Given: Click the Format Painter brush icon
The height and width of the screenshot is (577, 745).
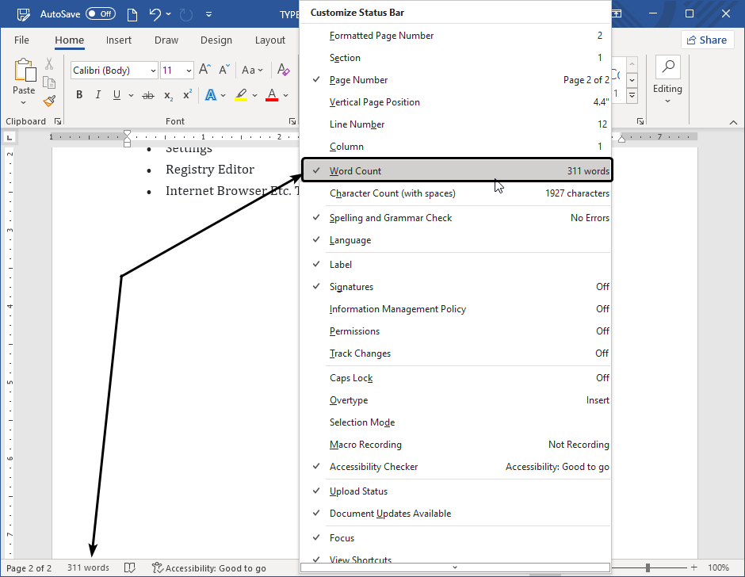Looking at the screenshot, I should pos(49,101).
